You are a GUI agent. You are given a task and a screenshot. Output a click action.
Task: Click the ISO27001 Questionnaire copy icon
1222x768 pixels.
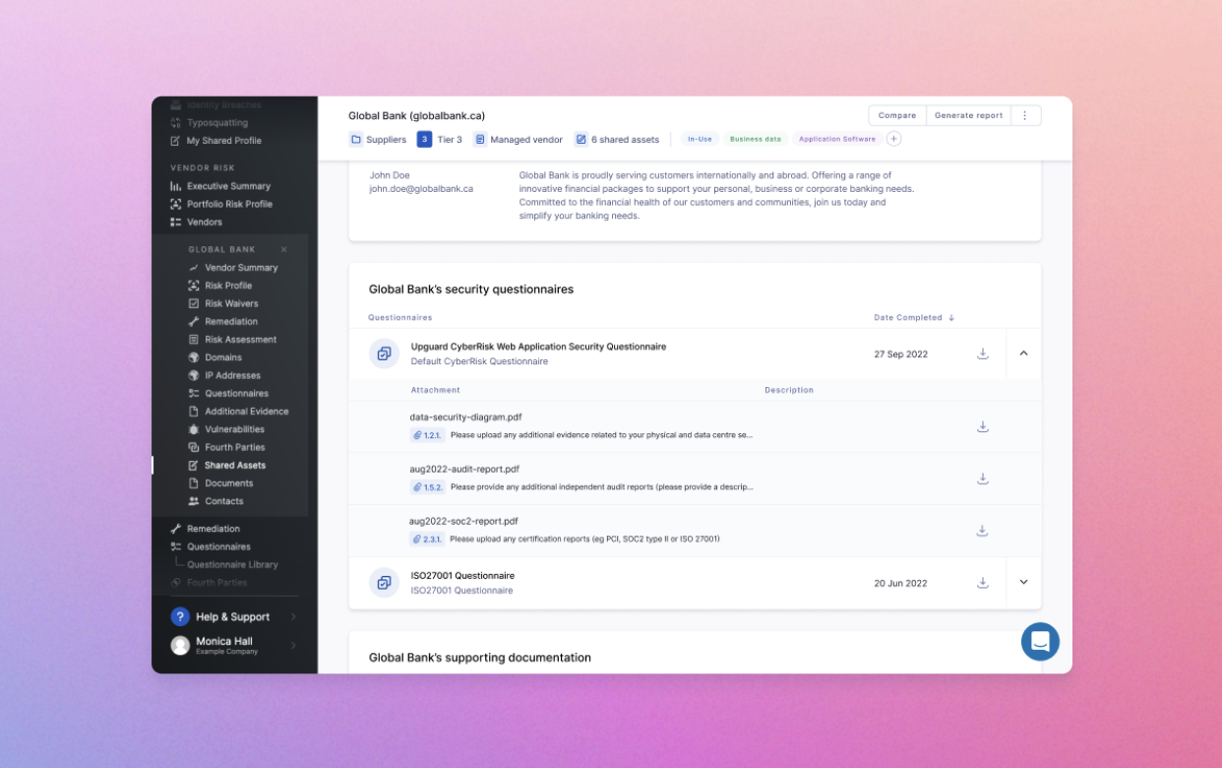[384, 583]
